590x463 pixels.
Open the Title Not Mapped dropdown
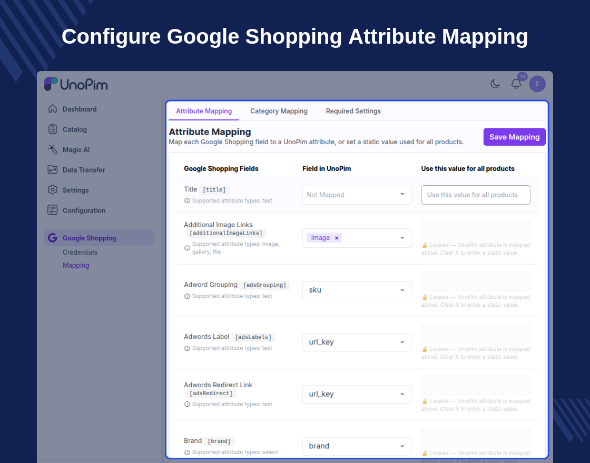tap(357, 195)
